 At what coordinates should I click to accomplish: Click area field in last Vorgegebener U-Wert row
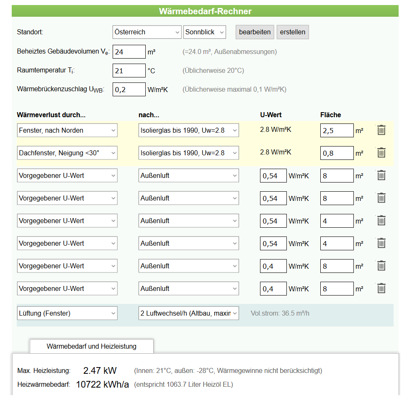[337, 288]
